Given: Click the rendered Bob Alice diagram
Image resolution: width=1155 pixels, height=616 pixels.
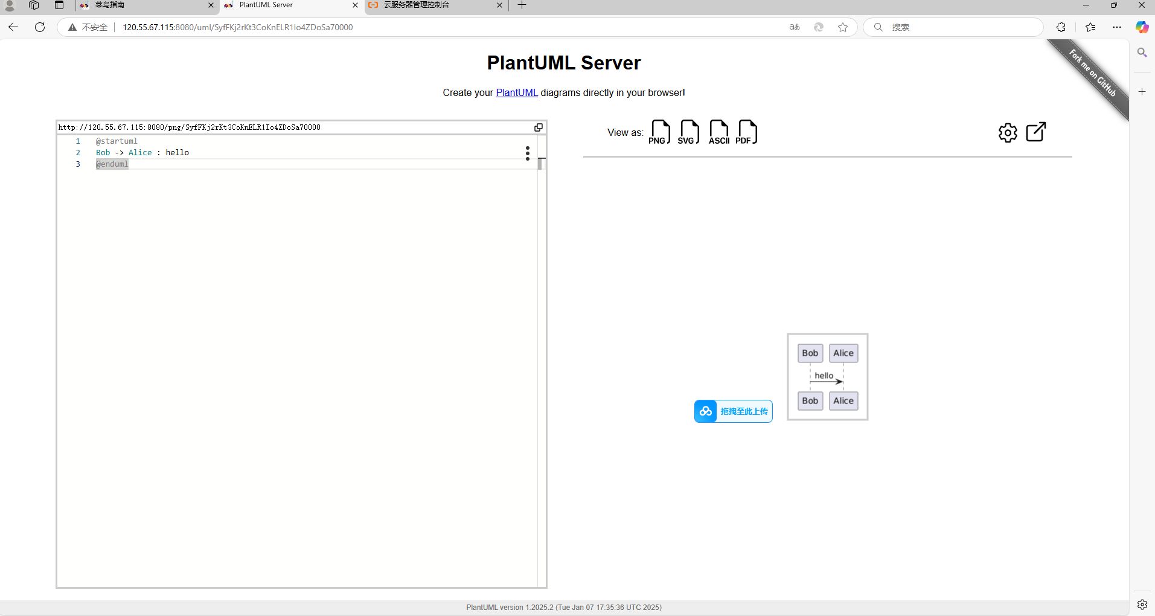Looking at the screenshot, I should 828,377.
